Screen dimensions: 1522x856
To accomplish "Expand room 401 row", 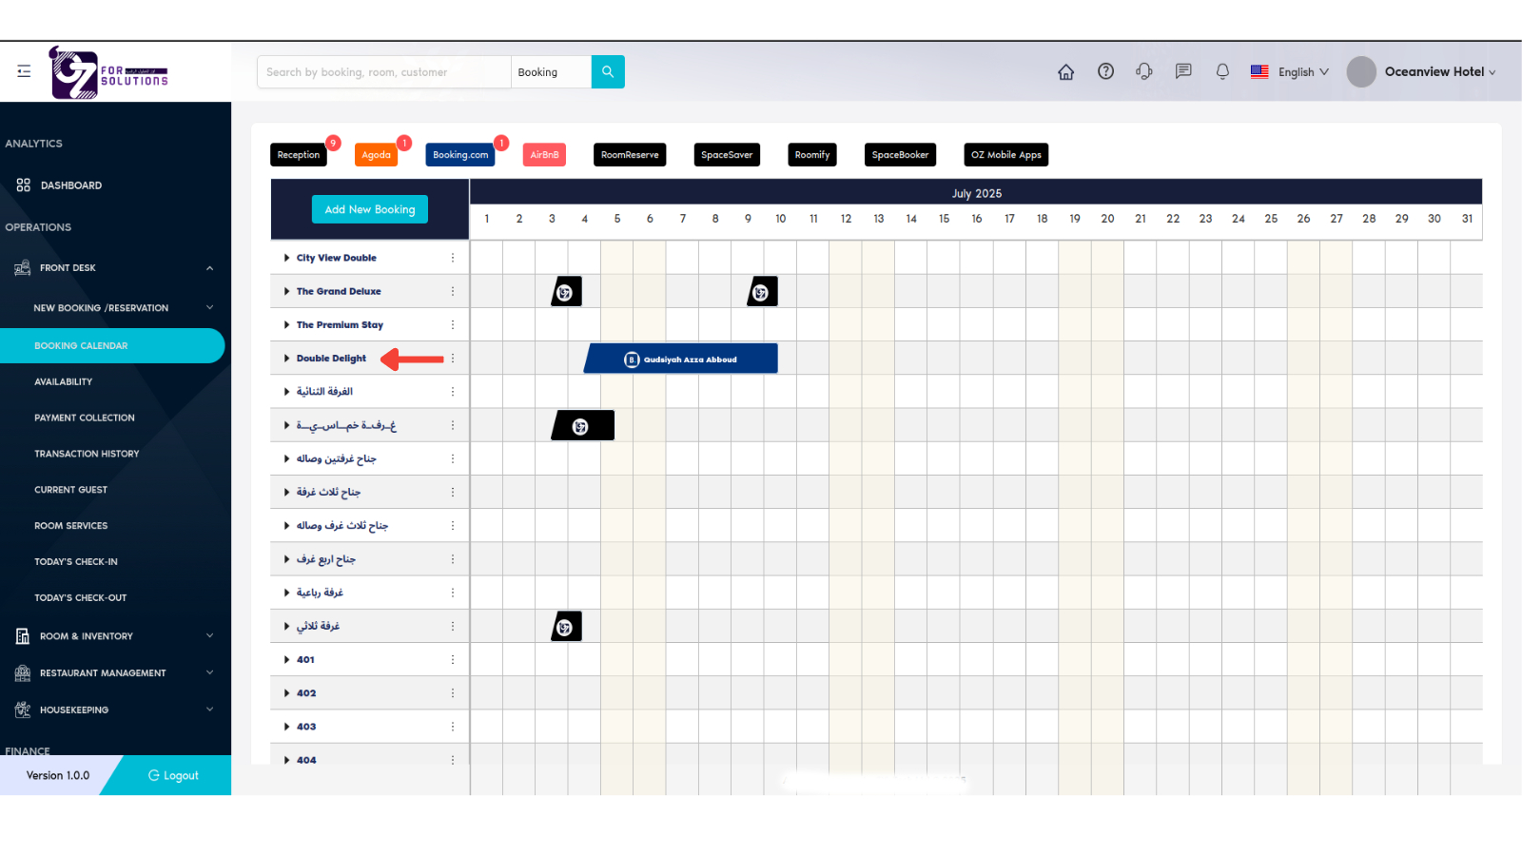I will pos(286,660).
